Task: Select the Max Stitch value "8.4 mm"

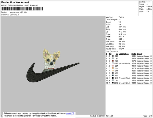Action: click(122, 41)
